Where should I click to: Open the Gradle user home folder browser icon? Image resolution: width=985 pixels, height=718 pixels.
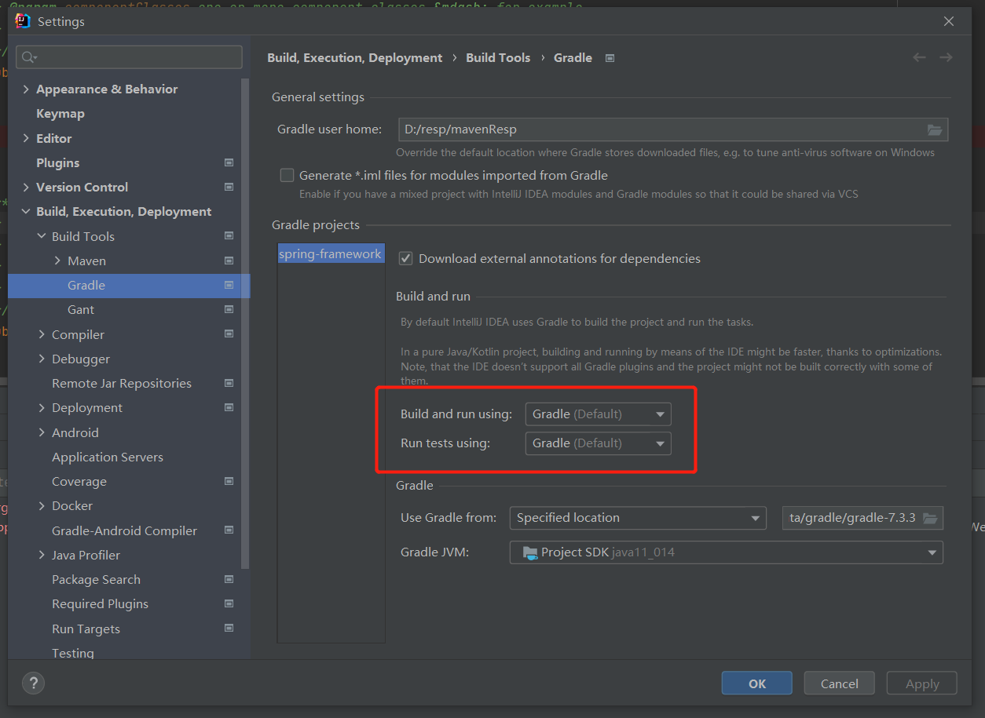click(934, 129)
